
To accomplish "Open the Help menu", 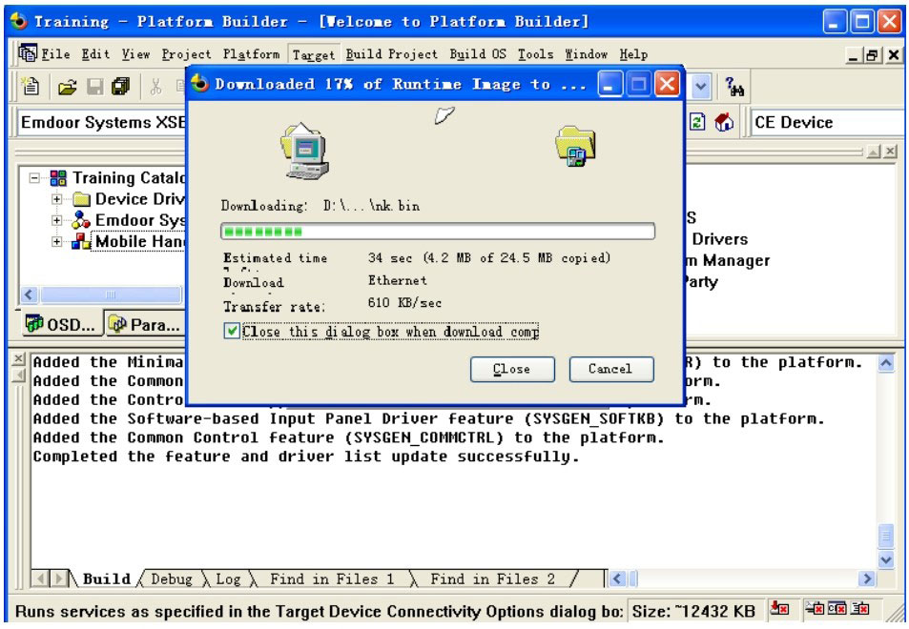I will coord(633,54).
